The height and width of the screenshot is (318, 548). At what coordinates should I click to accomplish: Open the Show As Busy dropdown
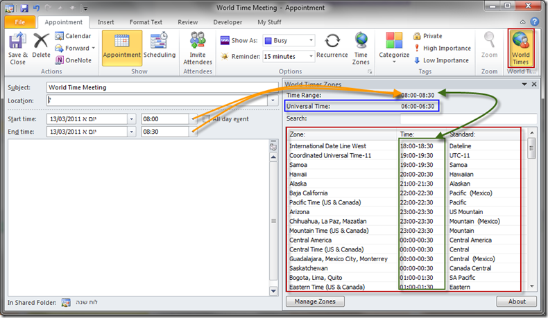tap(311, 40)
